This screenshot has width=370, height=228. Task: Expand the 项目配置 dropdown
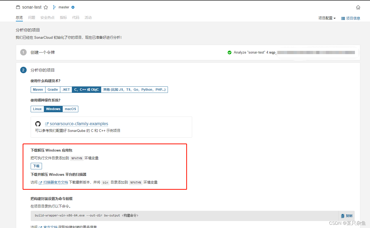[x=327, y=18]
